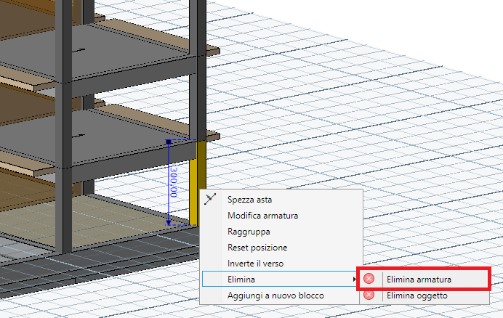Screen dimensions: 503x318
Task: Select Modifica armatura menu entry
Action: coord(281,216)
